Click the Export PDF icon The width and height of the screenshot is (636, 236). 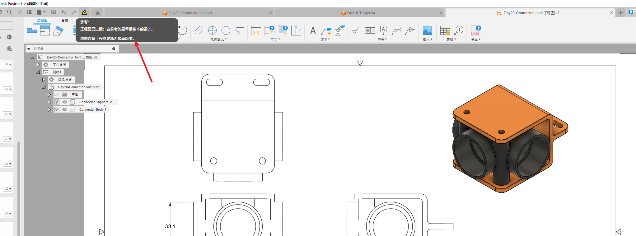pyautogui.click(x=475, y=30)
